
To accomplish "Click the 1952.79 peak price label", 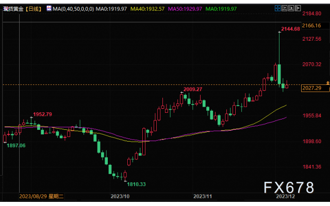I will coord(42,114).
